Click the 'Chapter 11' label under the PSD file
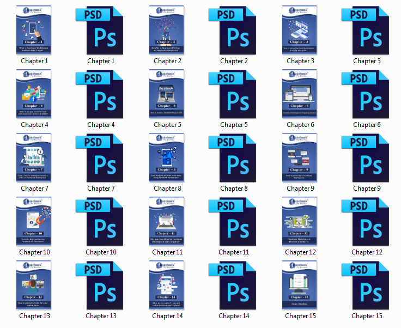Image resolution: width=401 pixels, height=328 pixels. coord(234,252)
